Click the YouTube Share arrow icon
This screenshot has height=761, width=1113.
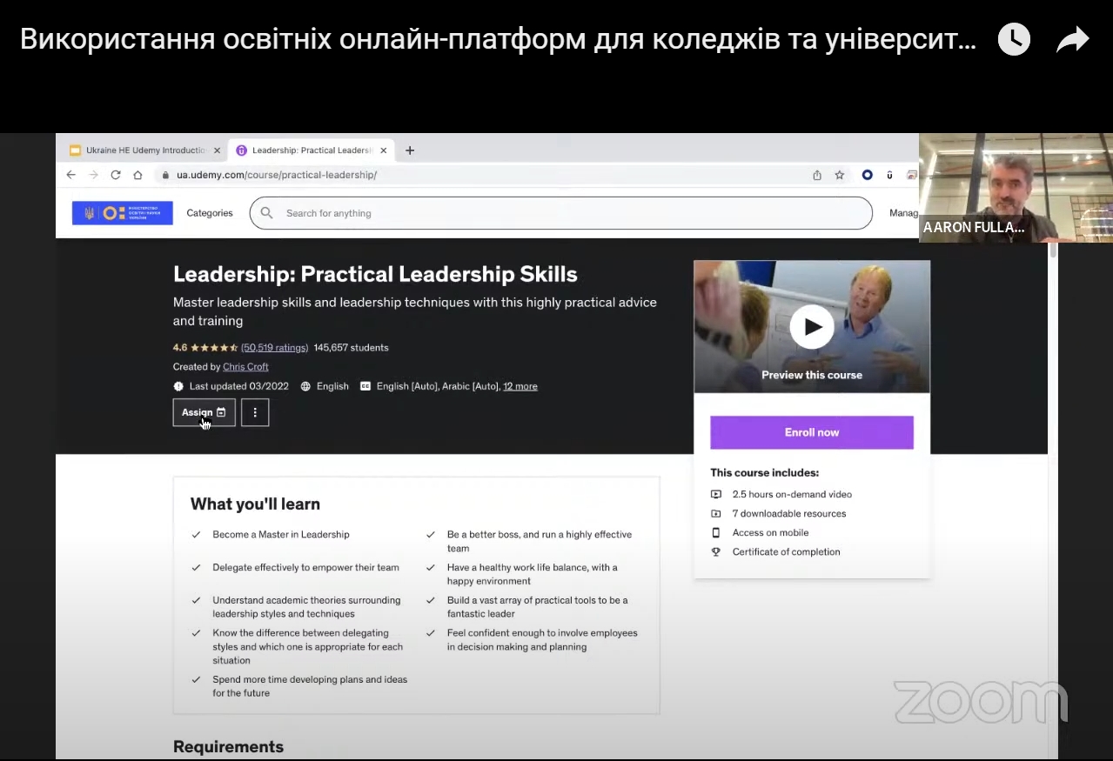[1073, 40]
